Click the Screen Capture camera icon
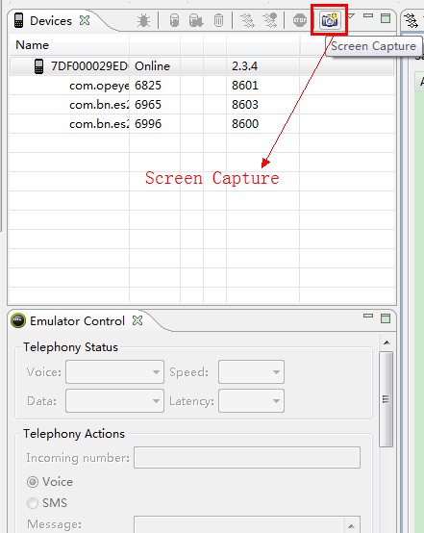 (x=330, y=20)
